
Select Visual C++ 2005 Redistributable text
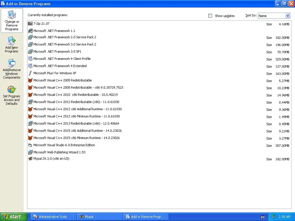click(x=63, y=81)
